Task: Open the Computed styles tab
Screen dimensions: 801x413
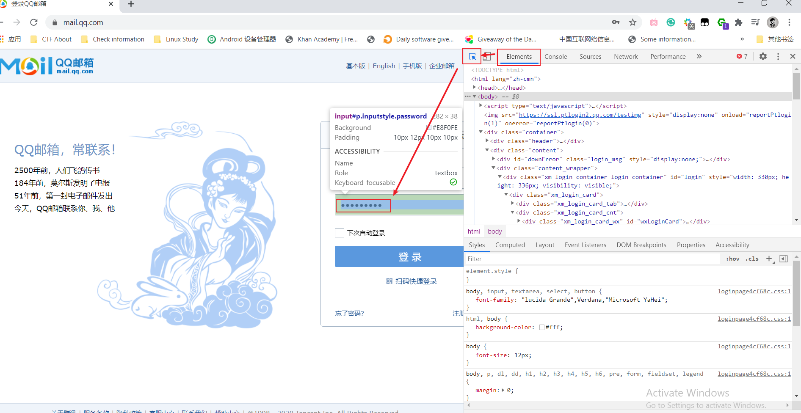Action: coord(510,245)
